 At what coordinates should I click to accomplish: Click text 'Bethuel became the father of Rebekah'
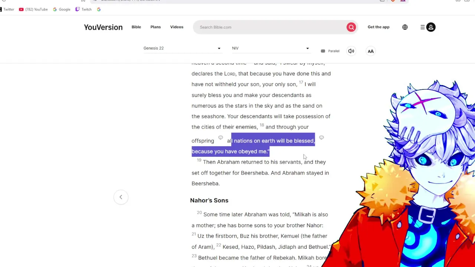[x=247, y=258]
